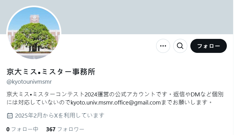This screenshot has height=135, width=234.
Task: Click the number 367 in follower count
Action: [x=51, y=129]
